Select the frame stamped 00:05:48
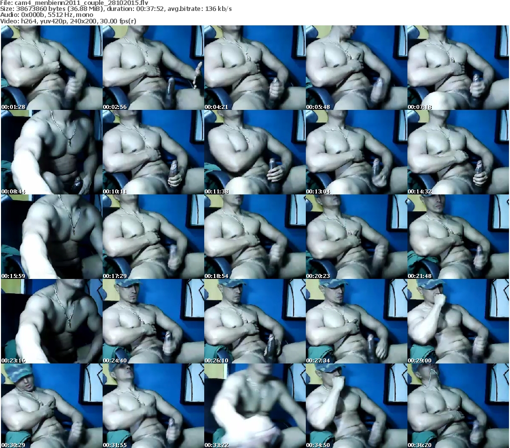Image resolution: width=510 pixels, height=448 pixels. (x=357, y=68)
